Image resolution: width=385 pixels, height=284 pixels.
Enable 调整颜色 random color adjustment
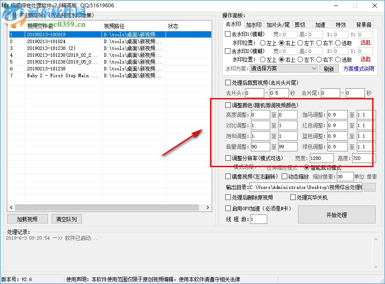pyautogui.click(x=228, y=104)
